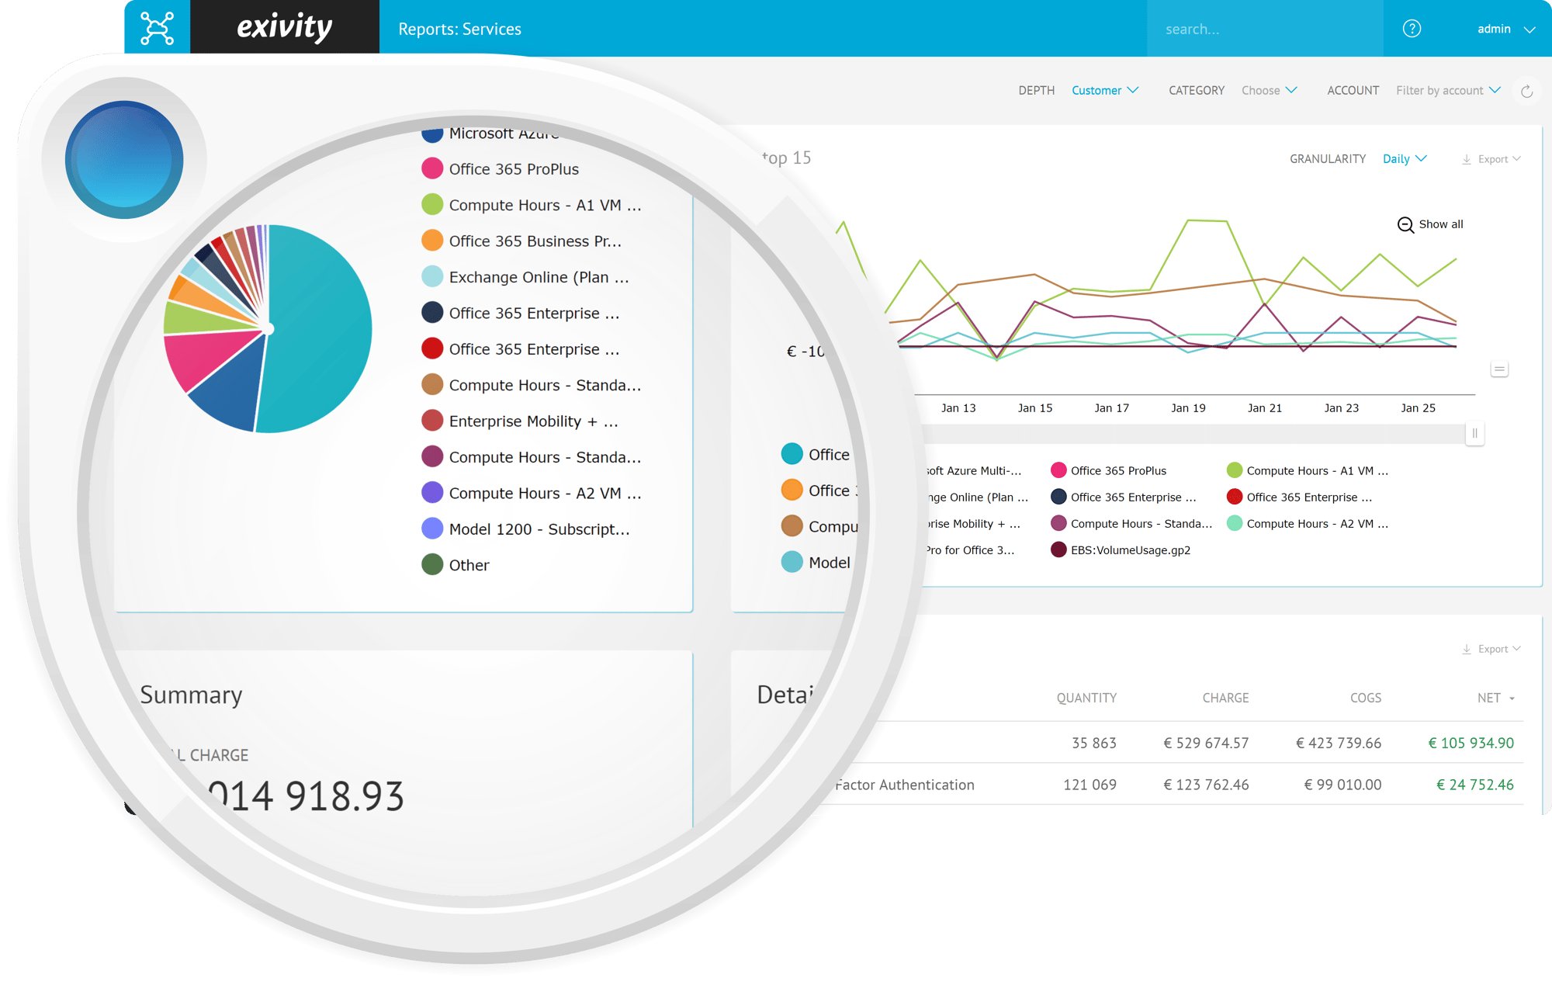Click the chart menu hamburger icon
Image resolution: width=1552 pixels, height=988 pixels.
[x=1499, y=369]
